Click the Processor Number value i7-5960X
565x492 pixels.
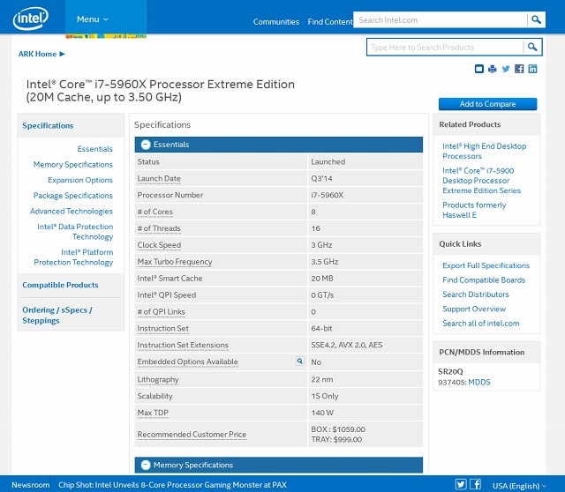(328, 195)
